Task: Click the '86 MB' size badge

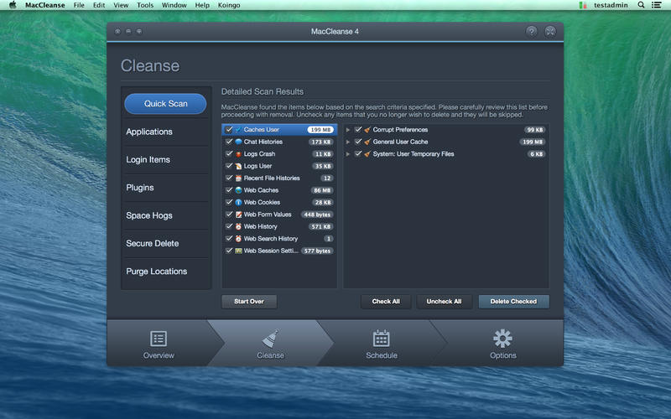Action: [323, 190]
